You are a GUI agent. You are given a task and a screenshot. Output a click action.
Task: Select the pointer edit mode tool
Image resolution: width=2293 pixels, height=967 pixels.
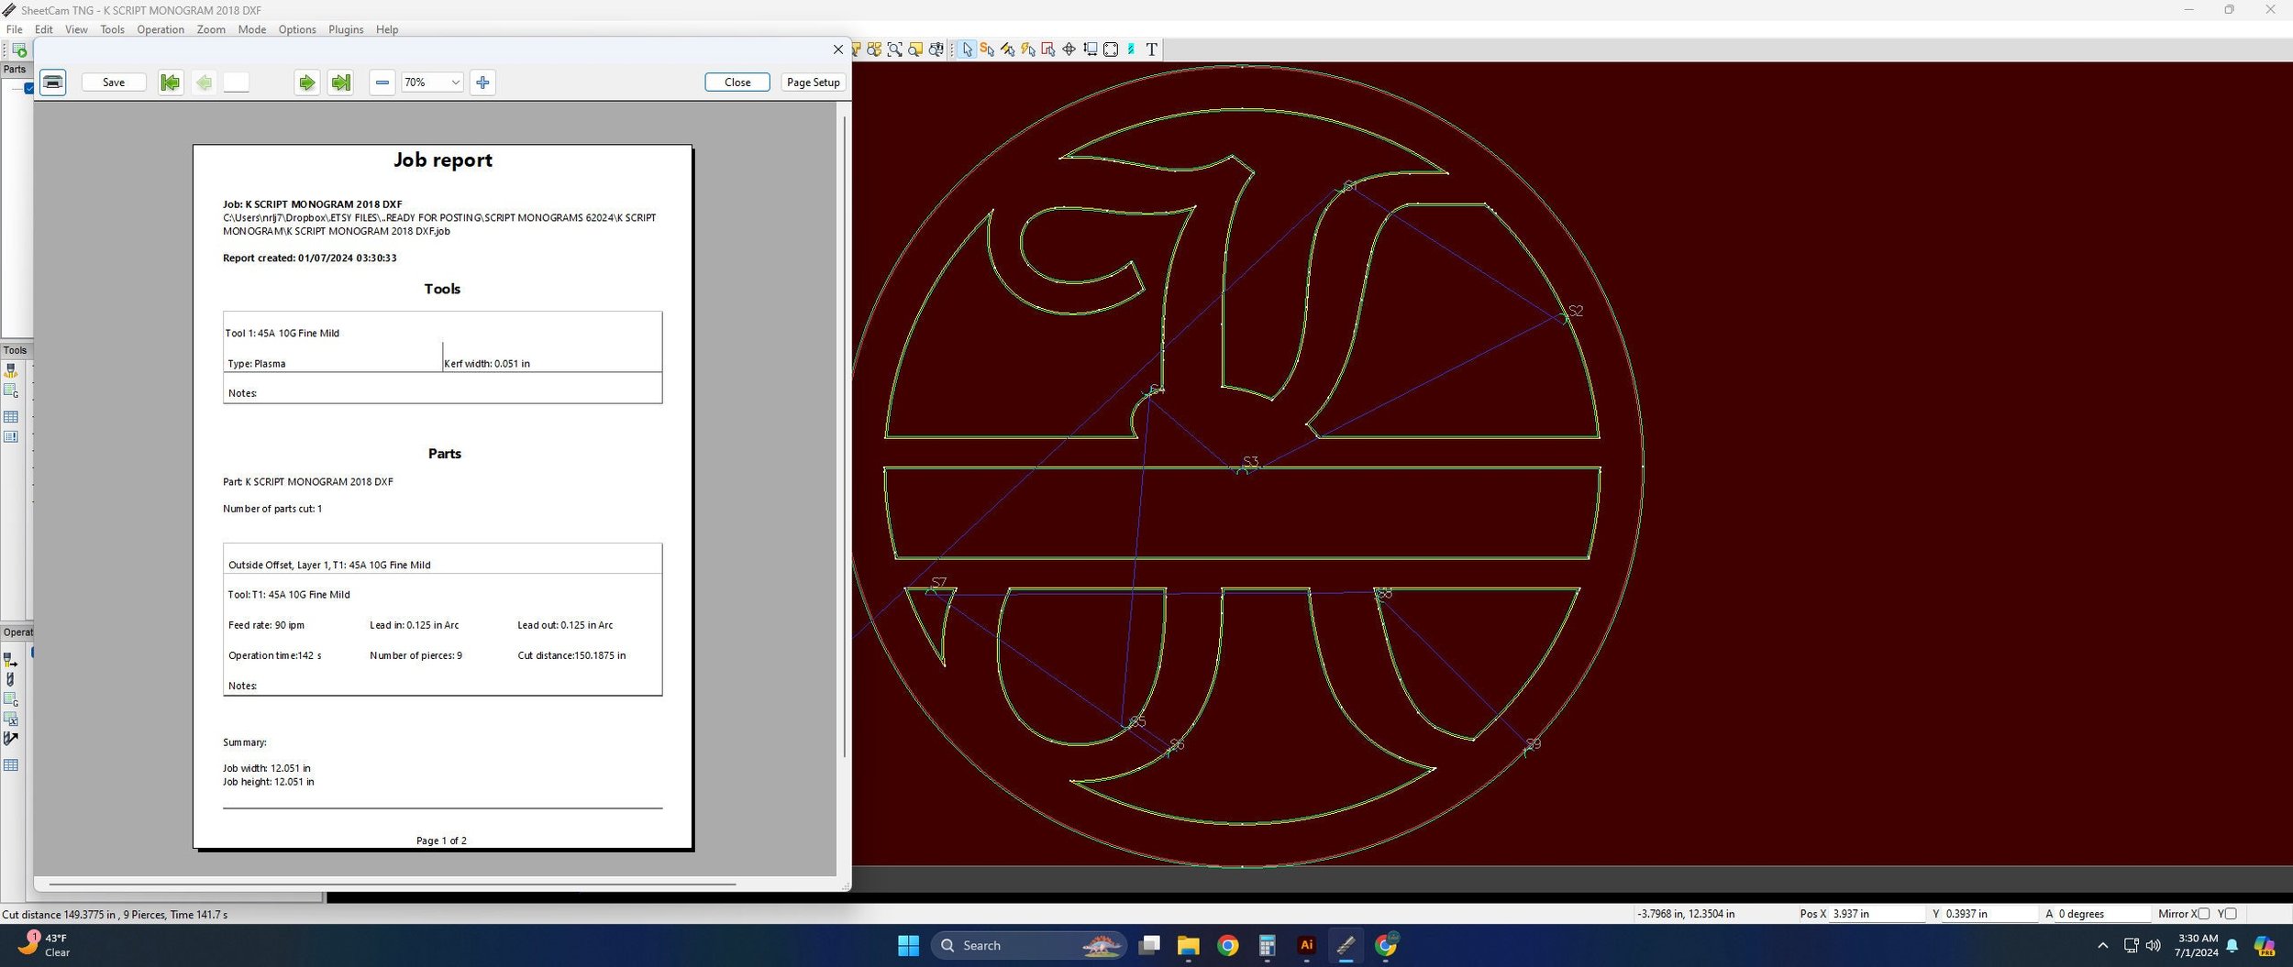click(967, 49)
